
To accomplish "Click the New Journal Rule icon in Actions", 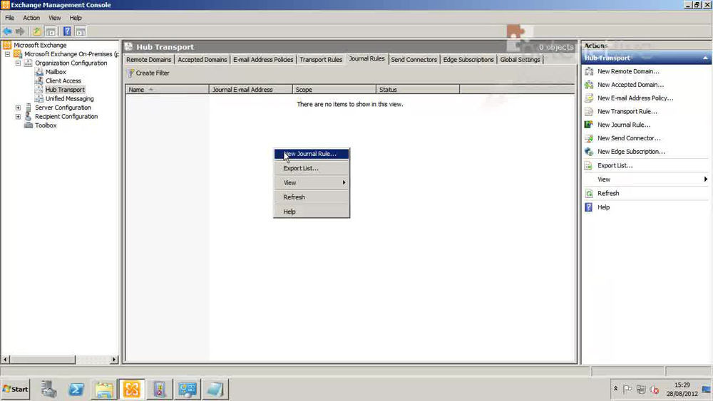I will click(x=589, y=125).
